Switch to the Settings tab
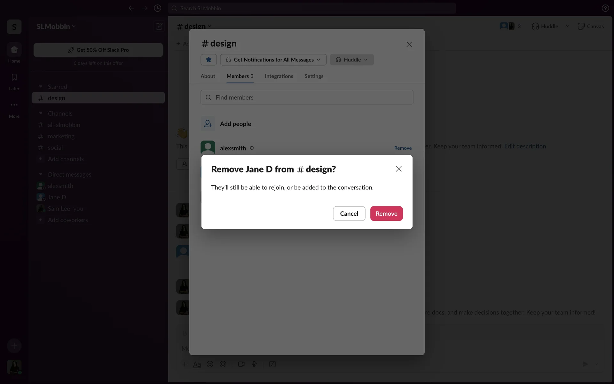The width and height of the screenshot is (614, 384). (313, 76)
